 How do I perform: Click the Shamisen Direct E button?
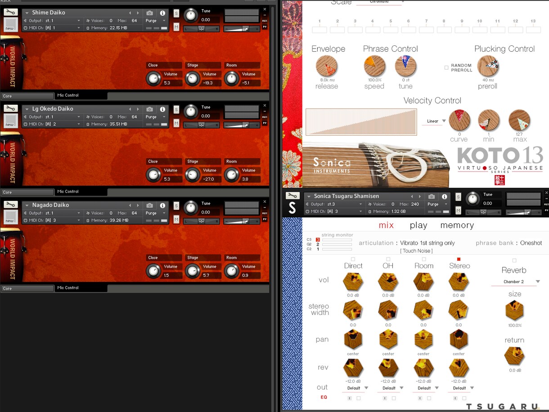pyautogui.click(x=350, y=398)
